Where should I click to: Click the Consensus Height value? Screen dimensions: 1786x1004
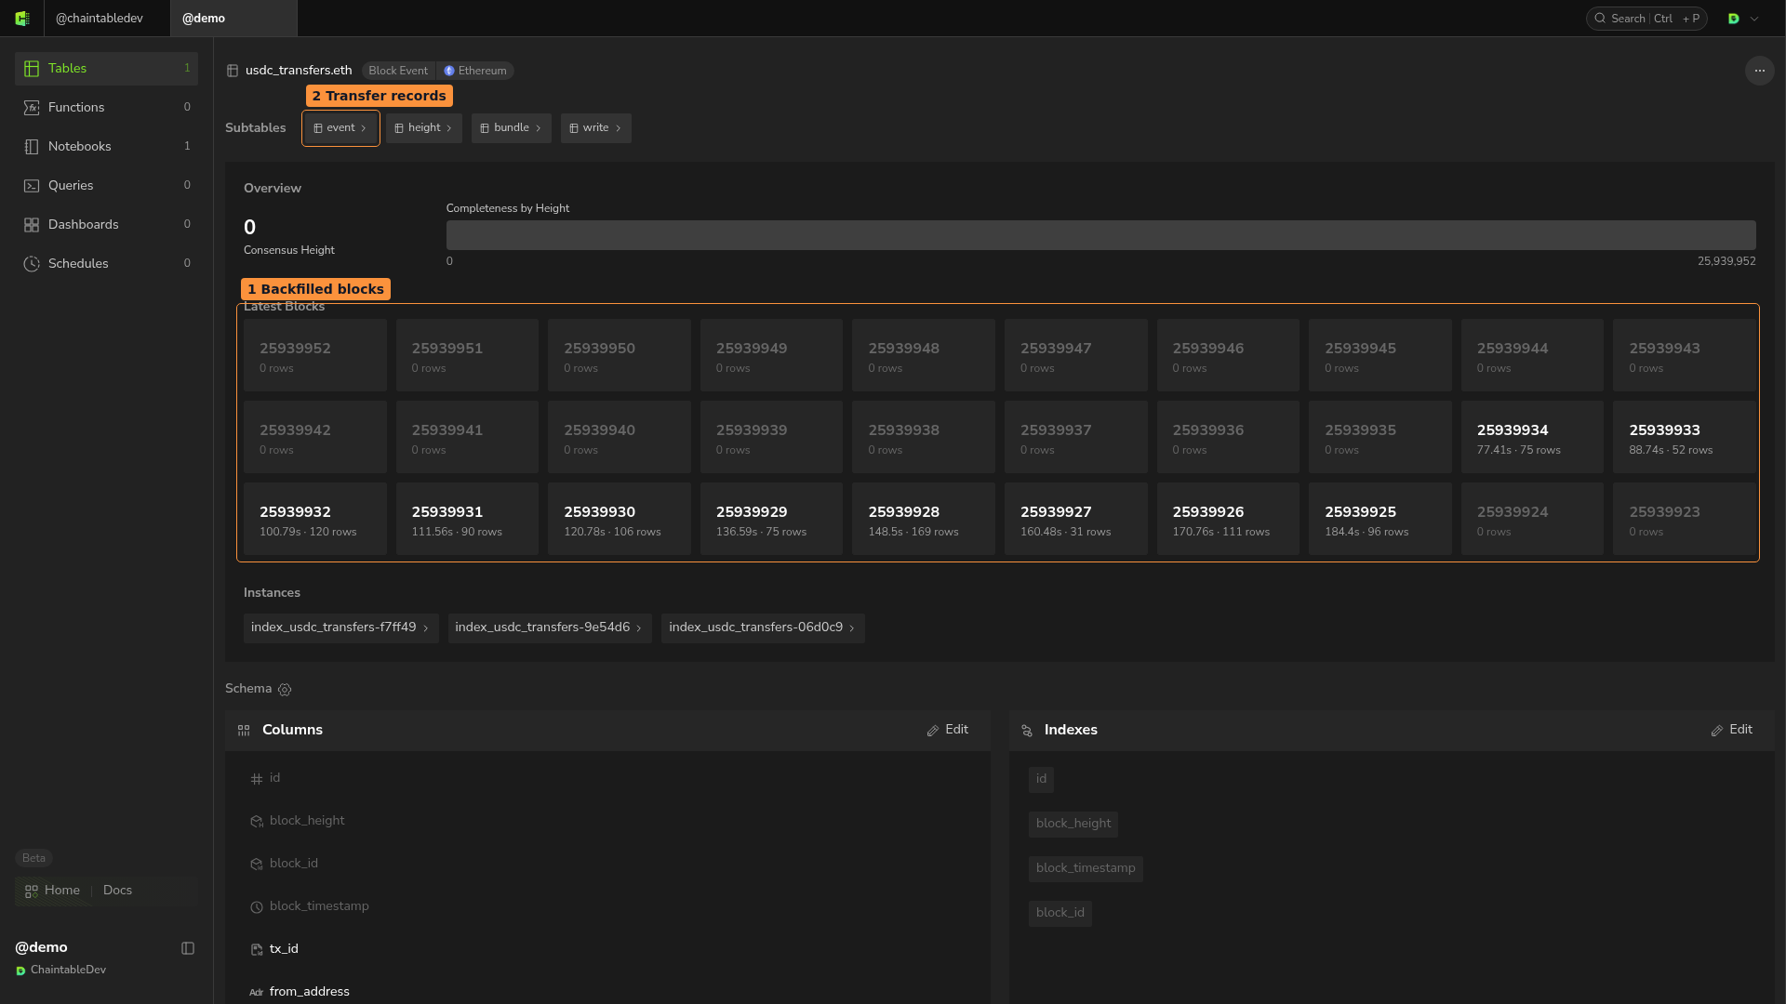(x=249, y=227)
